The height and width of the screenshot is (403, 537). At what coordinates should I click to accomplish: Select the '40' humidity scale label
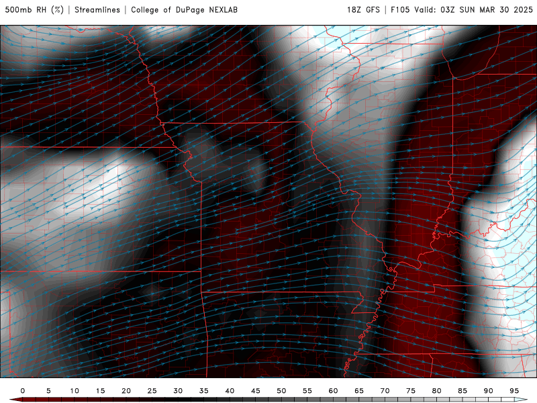230,391
